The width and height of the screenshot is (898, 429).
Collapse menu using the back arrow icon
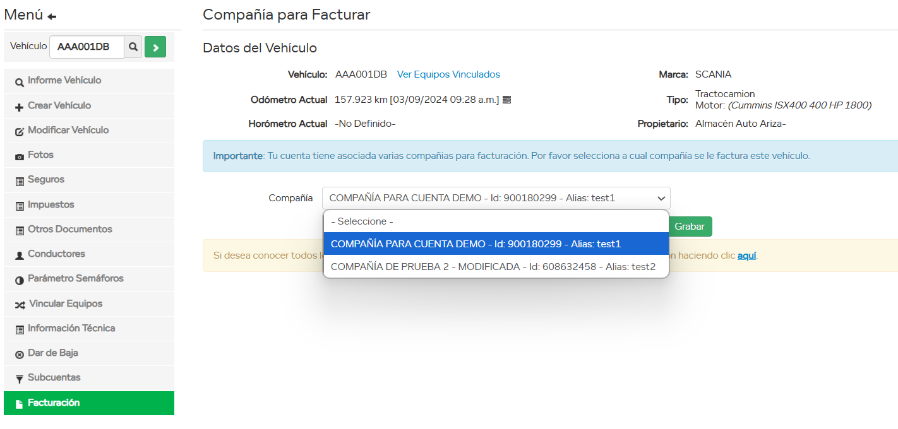[x=52, y=16]
